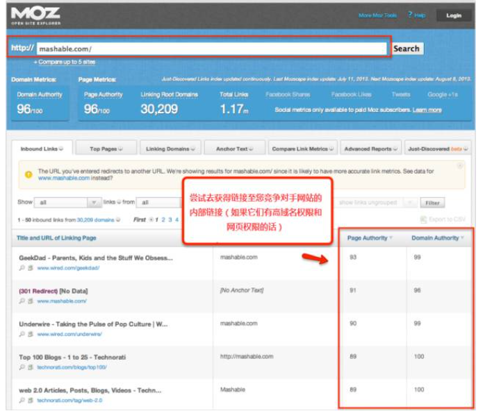Click page icon beside www.wired.com/underwire/ URL

coord(31,334)
